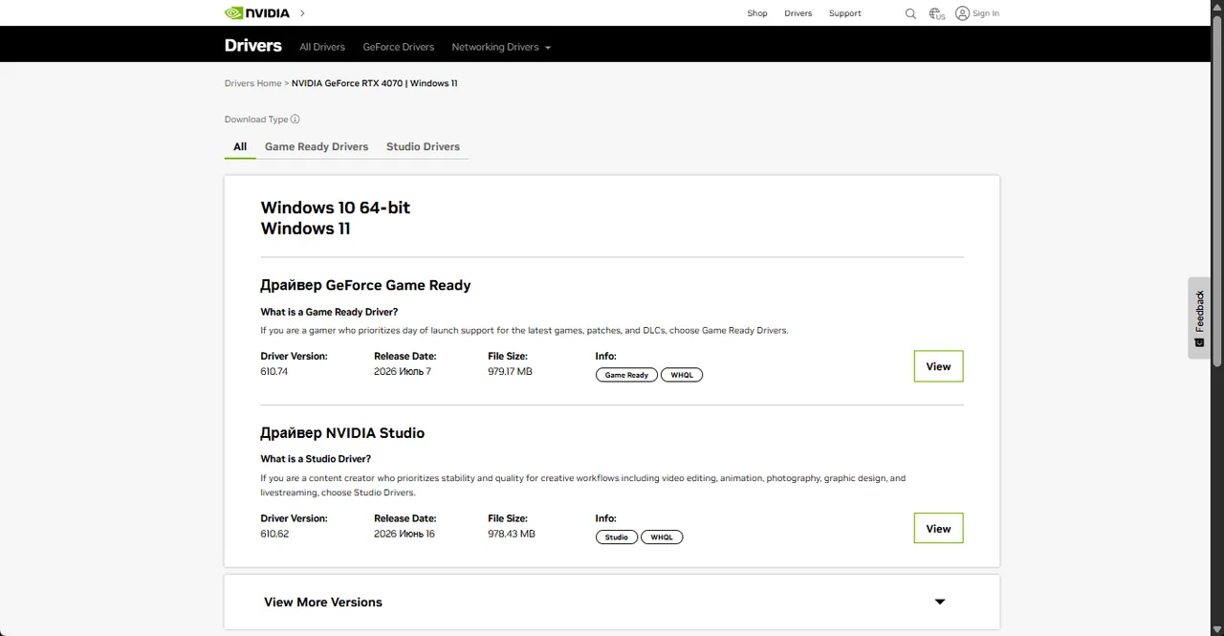
Task: View the GeForce Game Ready driver 610.74
Action: pos(938,366)
